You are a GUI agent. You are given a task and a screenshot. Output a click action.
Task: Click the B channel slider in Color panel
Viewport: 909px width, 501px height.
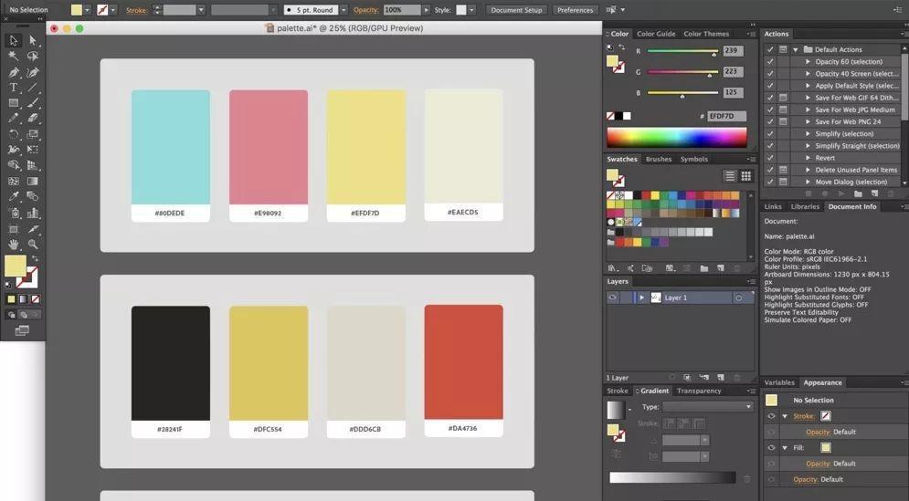click(682, 93)
